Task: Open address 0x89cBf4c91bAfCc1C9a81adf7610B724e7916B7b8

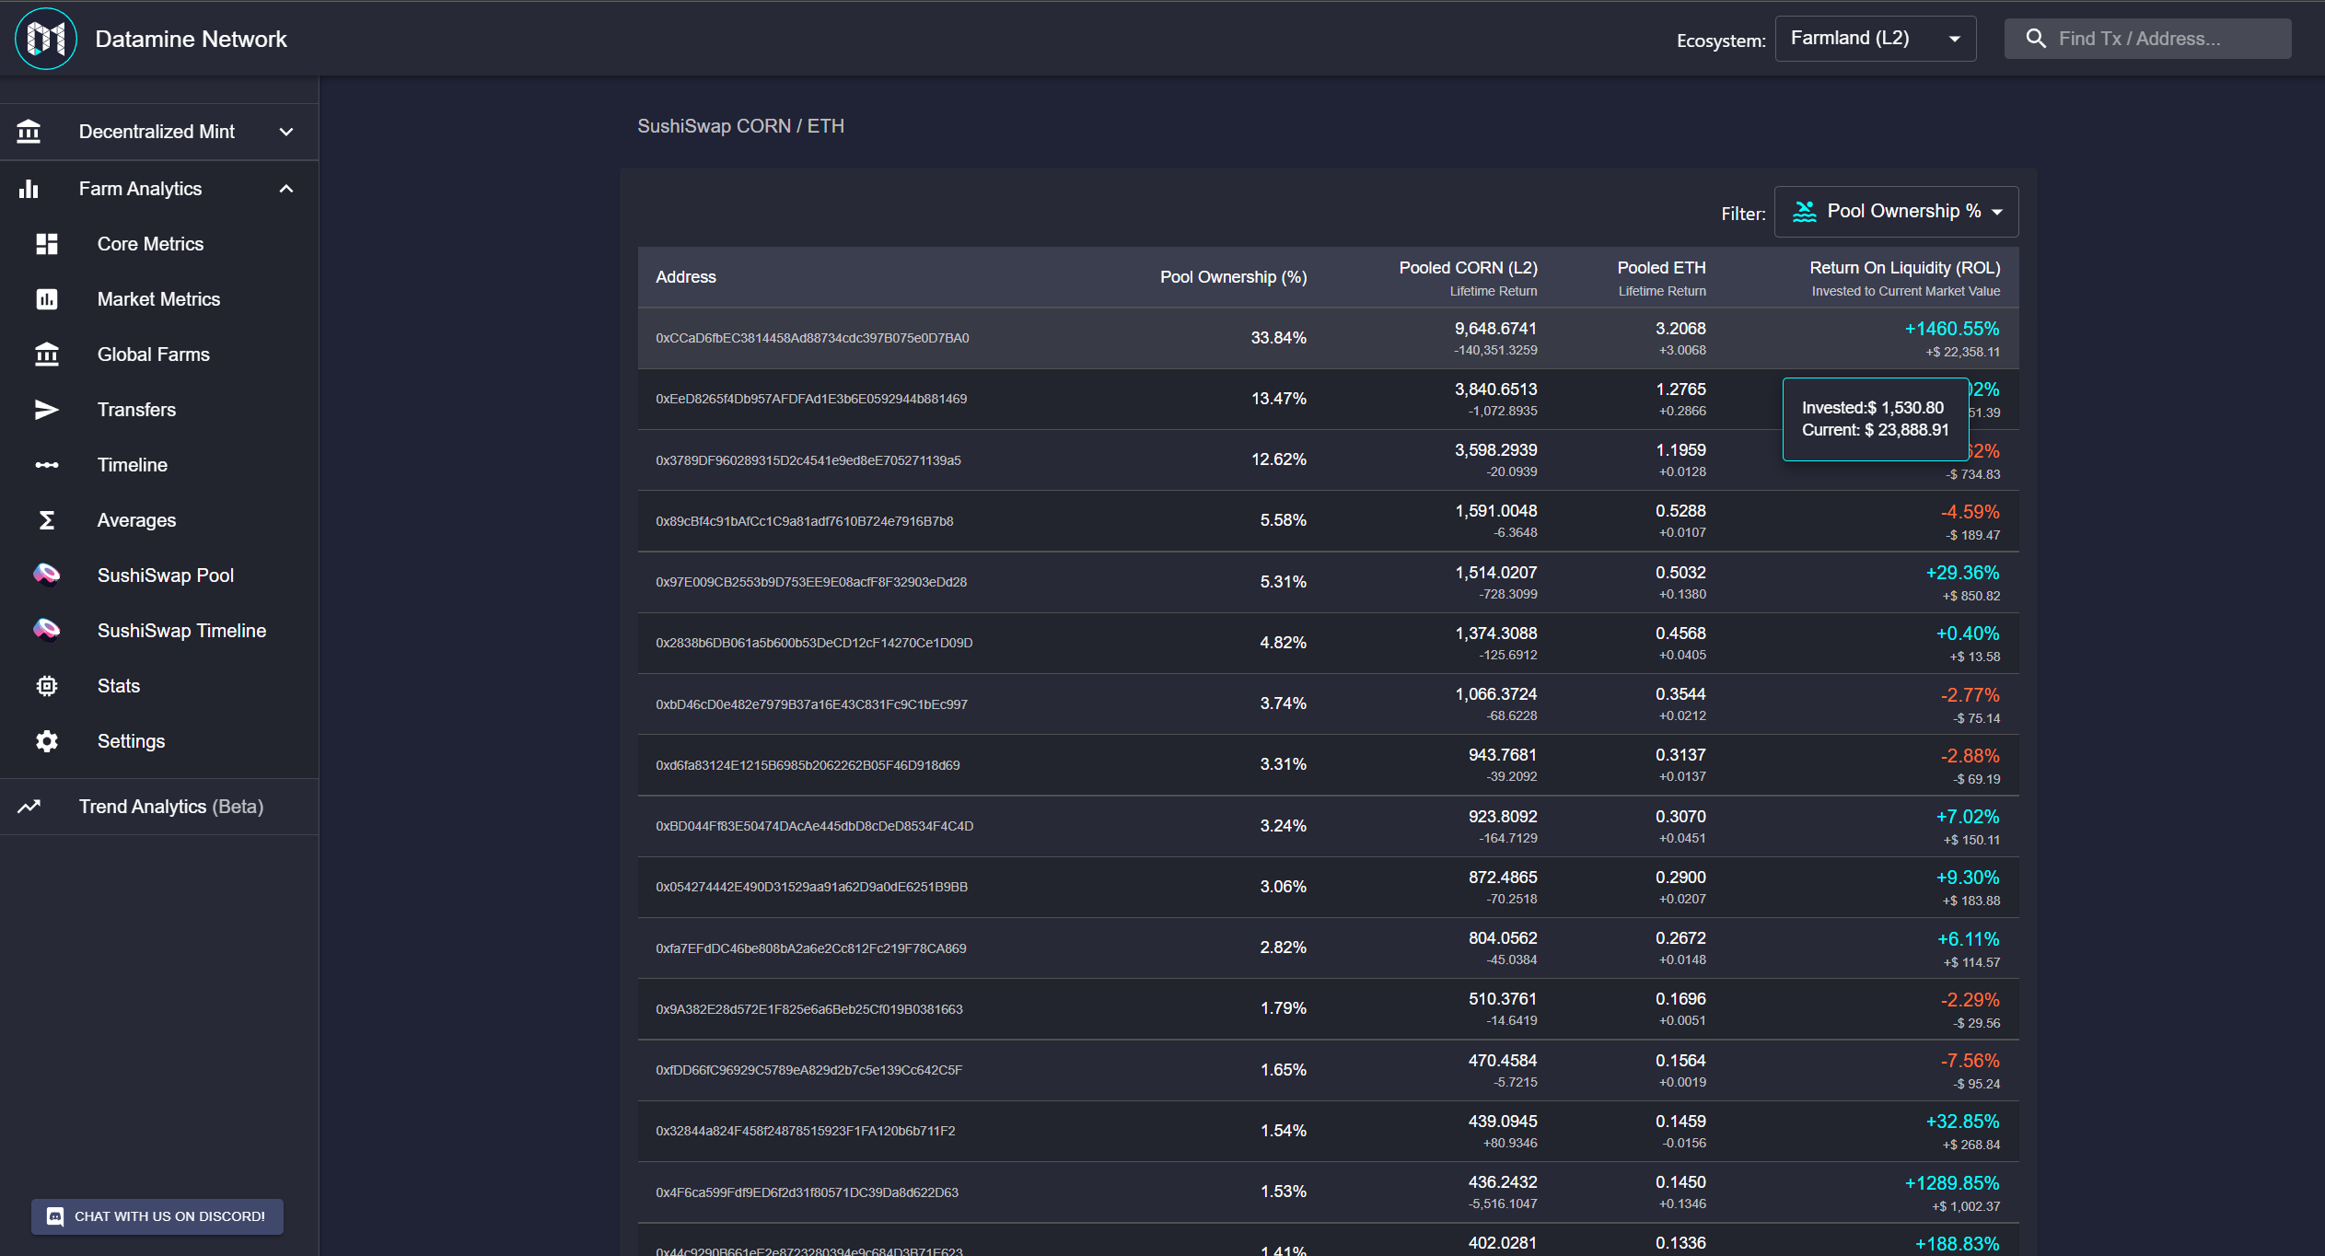Action: pos(805,521)
